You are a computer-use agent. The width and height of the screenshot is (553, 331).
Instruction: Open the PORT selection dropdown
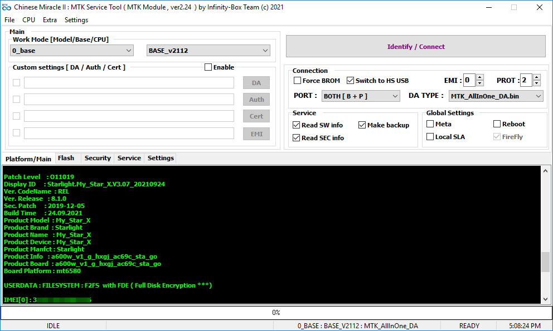361,96
